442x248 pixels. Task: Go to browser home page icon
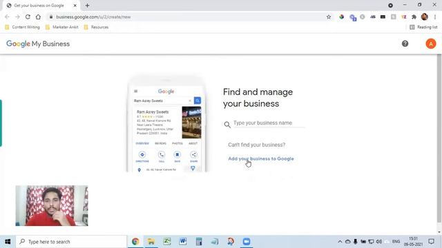(x=38, y=17)
